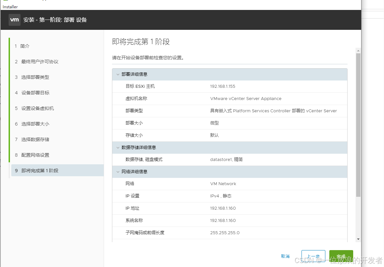This screenshot has width=384, height=267.
Task: Click the 部署大小 value 微型
Action: click(214, 123)
